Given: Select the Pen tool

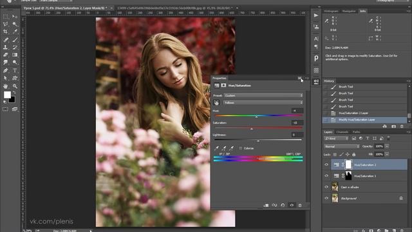Looking at the screenshot, I should coord(5,70).
